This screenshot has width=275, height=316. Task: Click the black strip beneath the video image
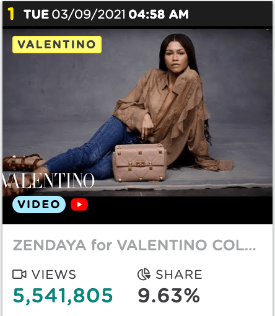[137, 210]
